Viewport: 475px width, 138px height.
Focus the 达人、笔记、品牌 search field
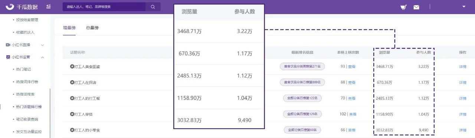click(104, 7)
